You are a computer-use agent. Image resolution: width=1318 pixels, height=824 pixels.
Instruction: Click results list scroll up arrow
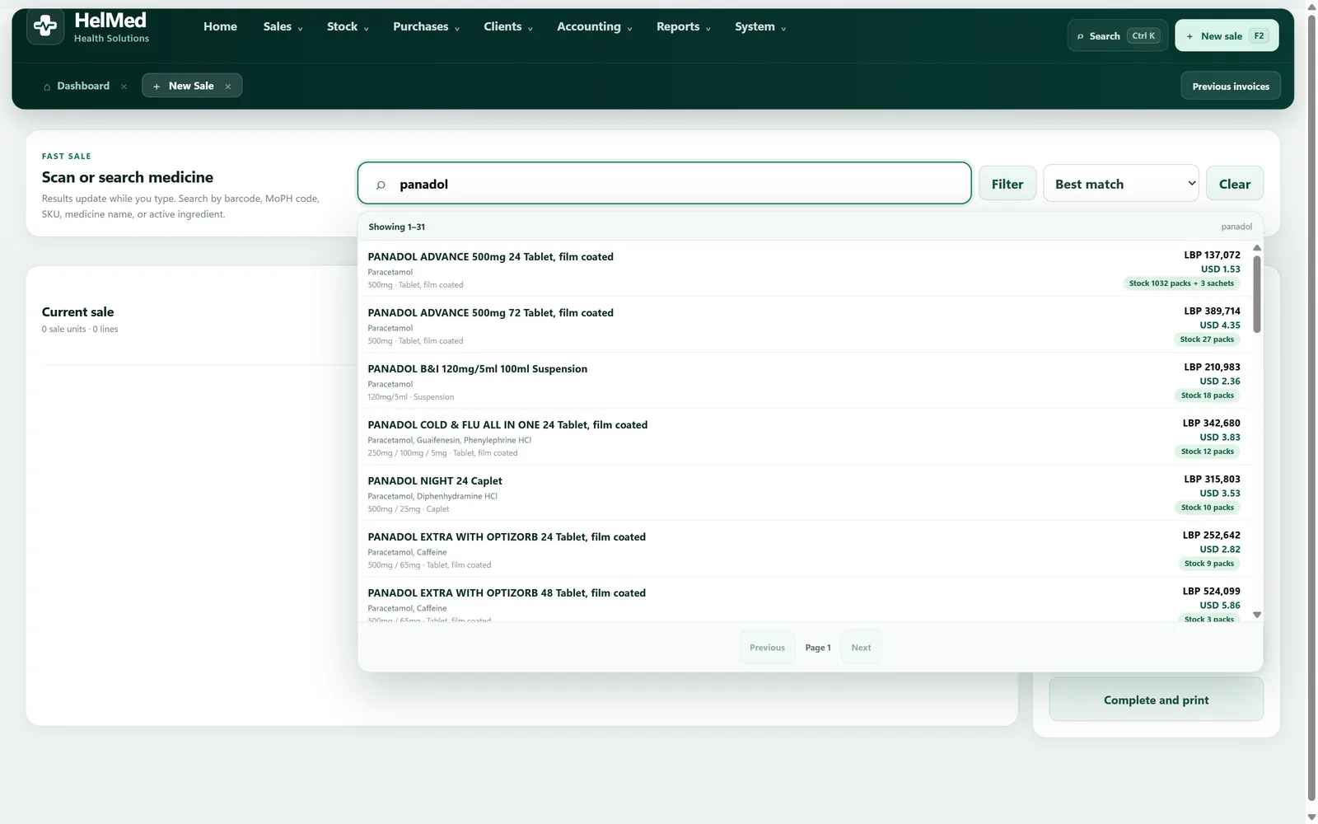point(1257,248)
